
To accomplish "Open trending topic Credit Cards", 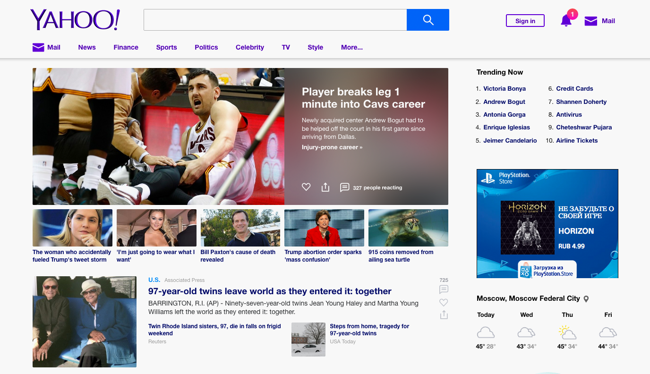I will pos(574,89).
